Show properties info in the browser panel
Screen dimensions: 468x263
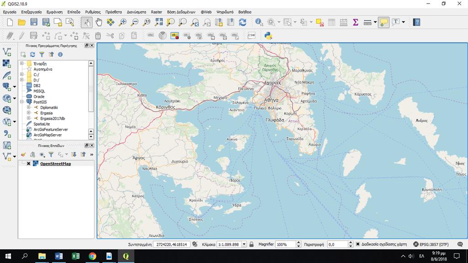tap(60, 55)
